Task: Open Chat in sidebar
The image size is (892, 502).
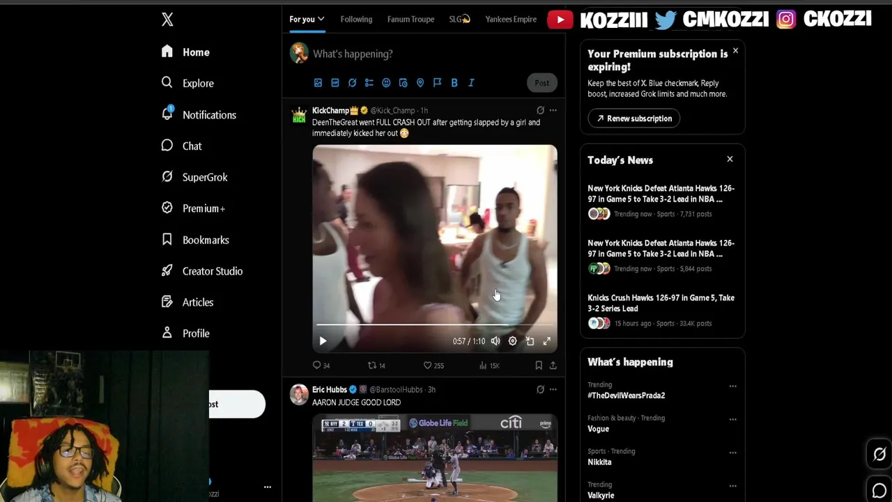Action: [x=181, y=146]
